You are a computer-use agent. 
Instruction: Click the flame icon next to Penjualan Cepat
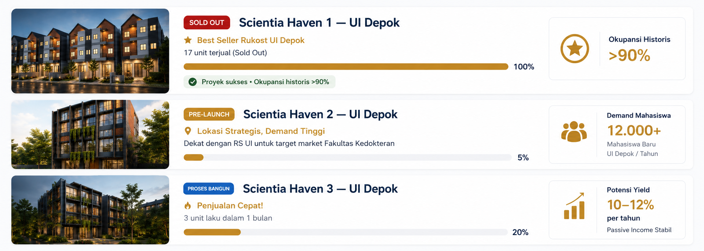click(188, 205)
